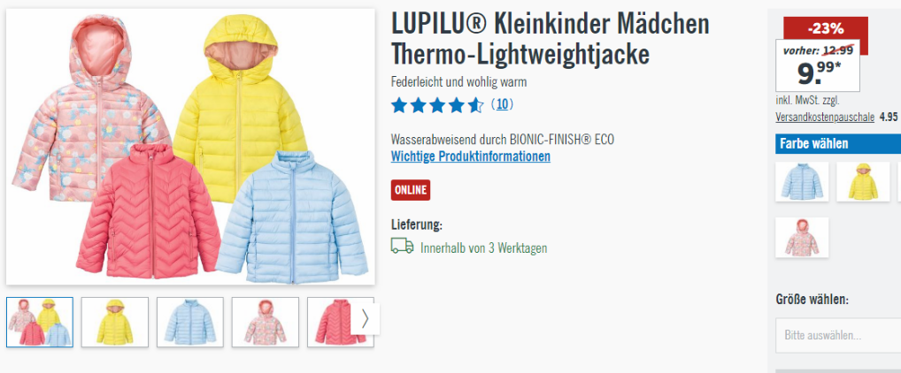This screenshot has height=373, width=901.
Task: Click the red ONLINE badge
Action: [411, 190]
